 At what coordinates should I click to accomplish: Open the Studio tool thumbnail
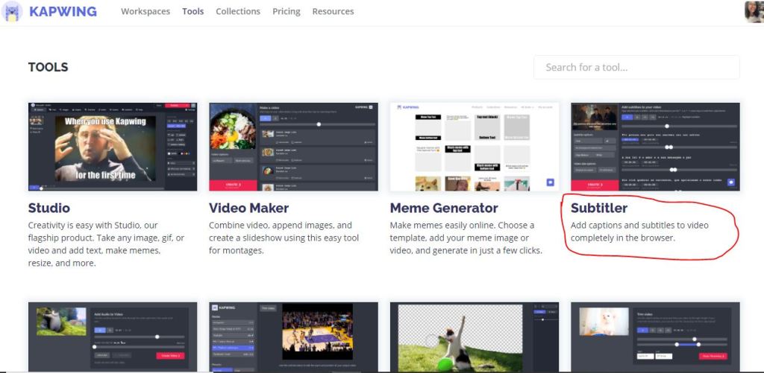pos(113,147)
